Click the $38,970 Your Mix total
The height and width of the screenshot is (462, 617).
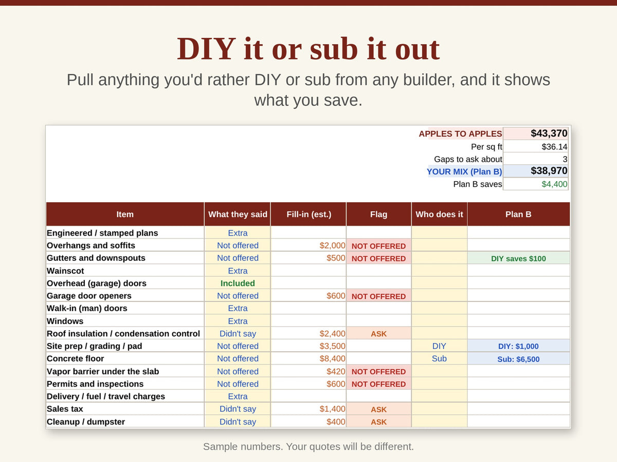point(536,171)
